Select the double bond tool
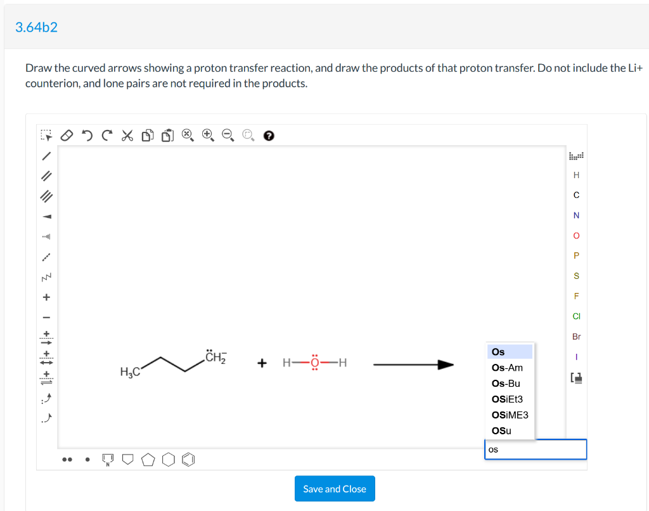 46,176
